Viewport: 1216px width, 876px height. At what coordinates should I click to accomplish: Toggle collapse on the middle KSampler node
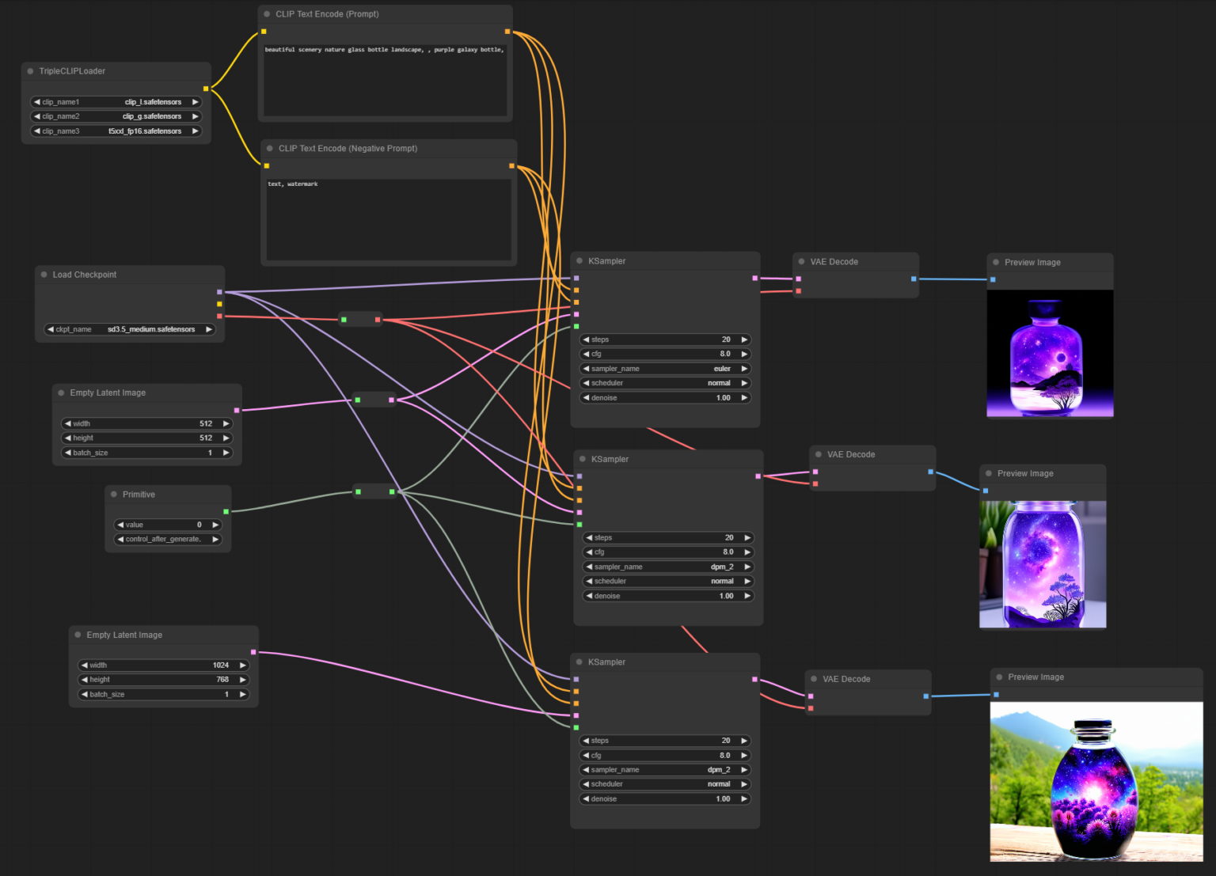pos(583,458)
